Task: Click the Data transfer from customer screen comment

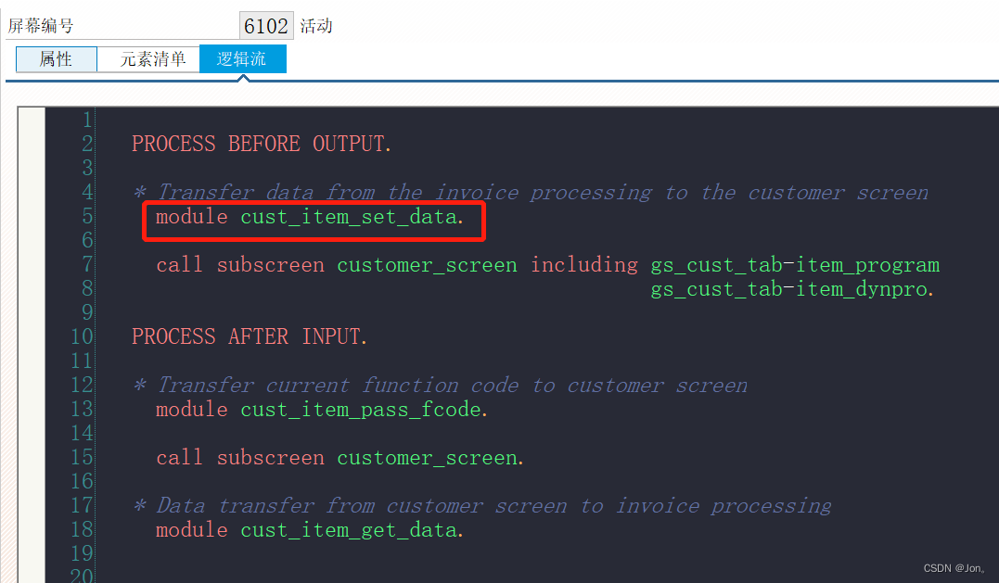Action: click(482, 505)
